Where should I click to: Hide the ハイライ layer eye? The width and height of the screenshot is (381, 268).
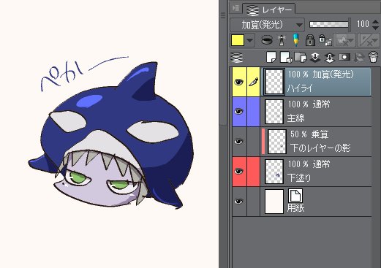click(239, 82)
